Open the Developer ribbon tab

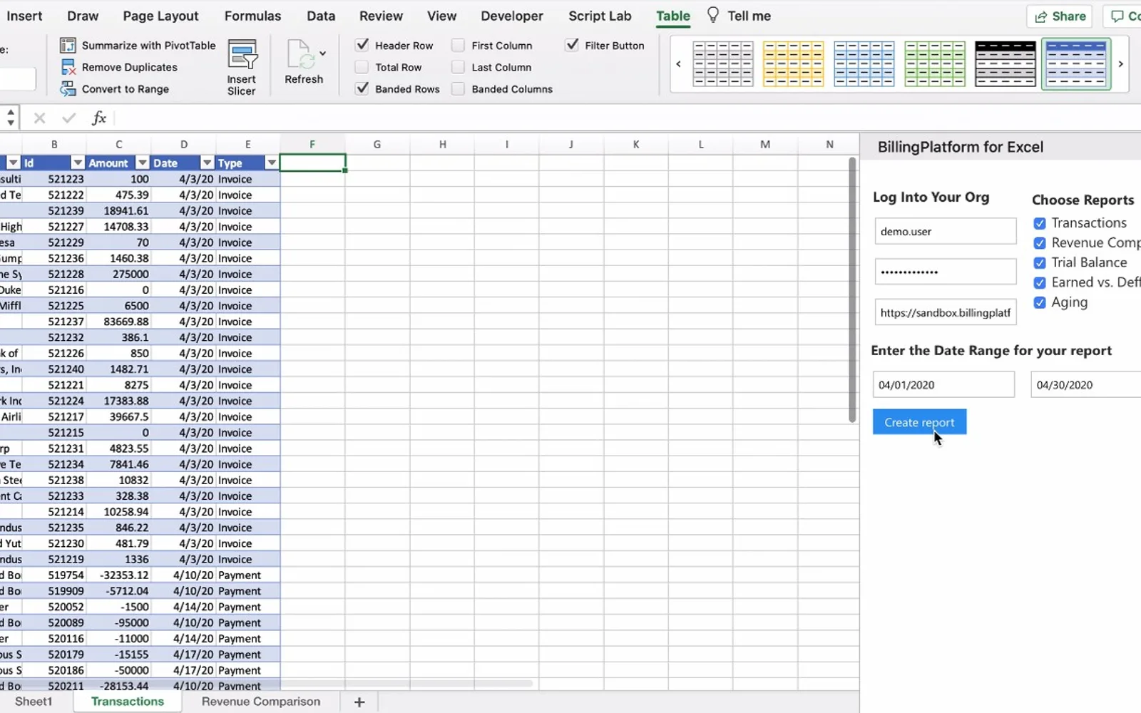point(512,16)
